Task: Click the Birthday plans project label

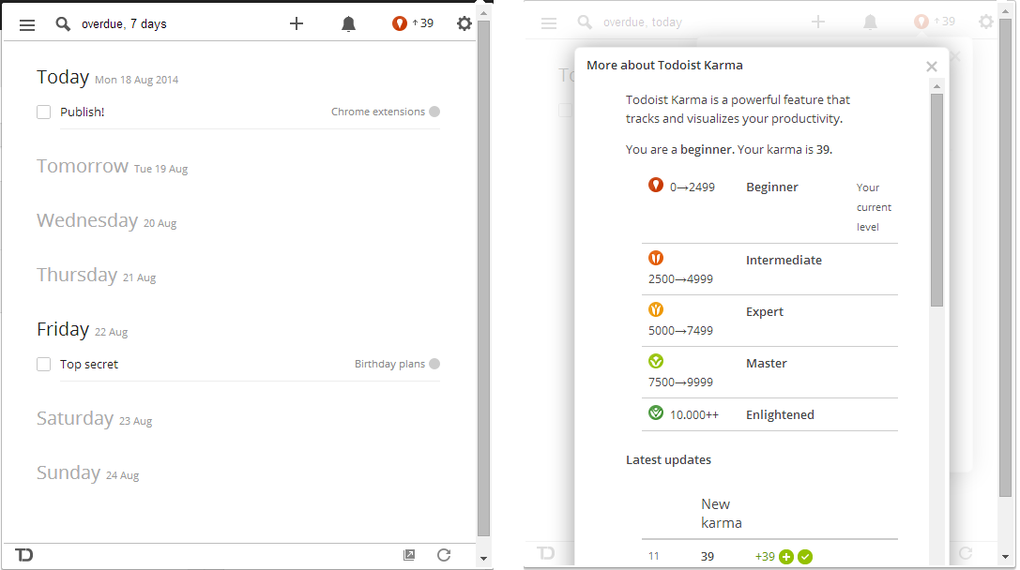Action: 389,364
